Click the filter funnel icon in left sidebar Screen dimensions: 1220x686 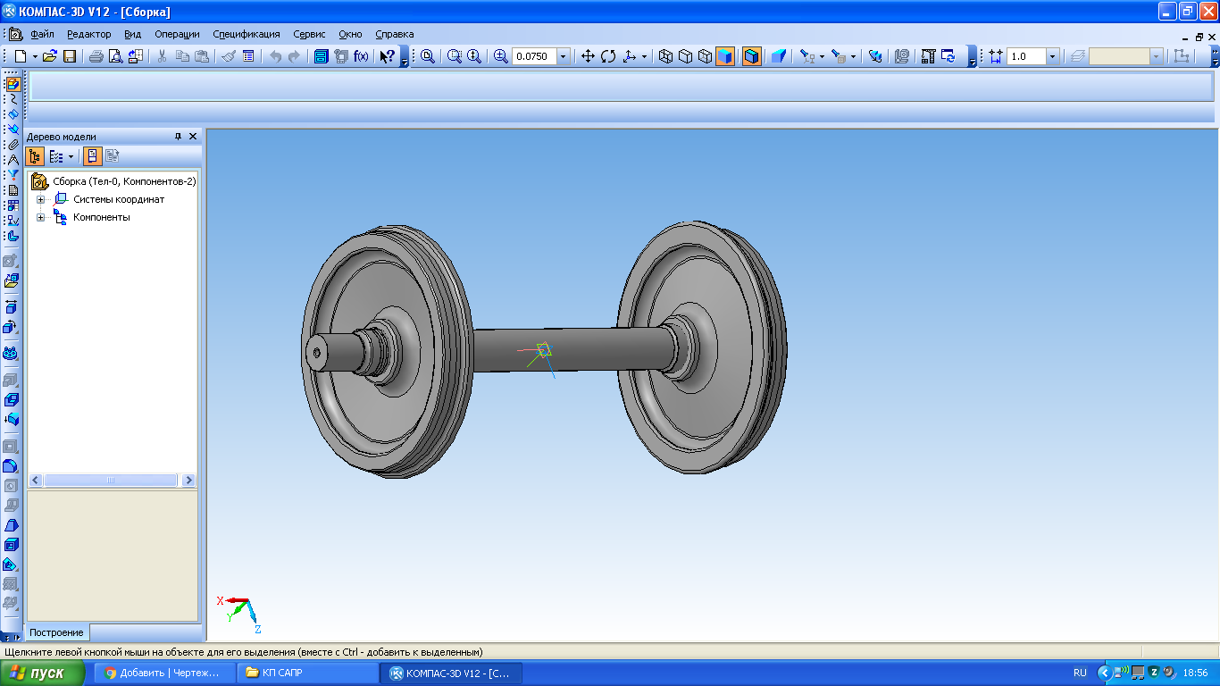pos(13,174)
